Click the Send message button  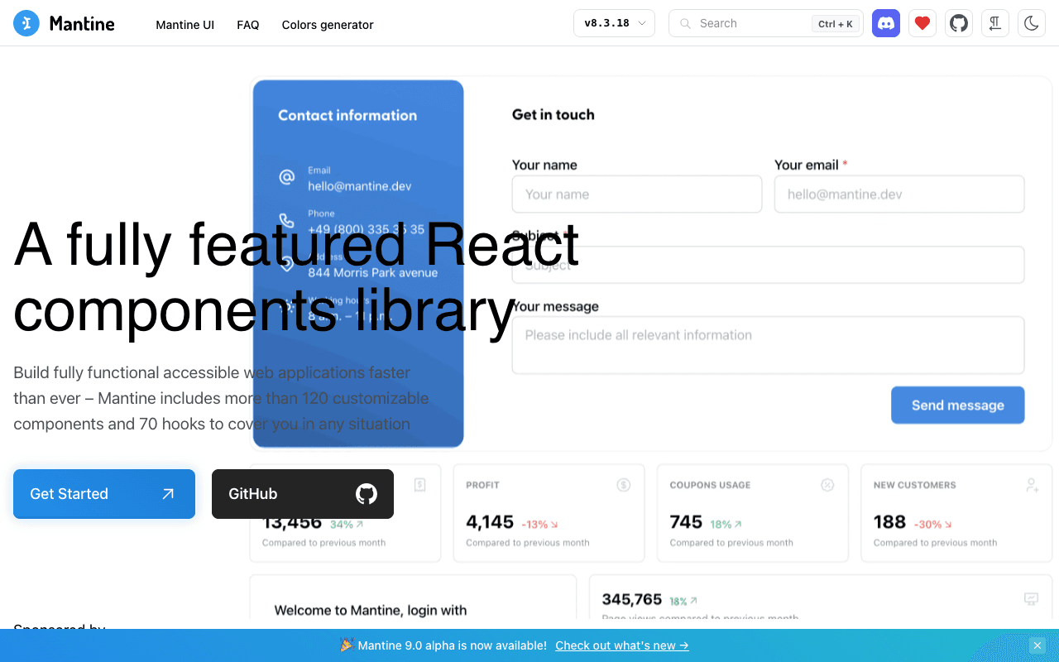[958, 405]
